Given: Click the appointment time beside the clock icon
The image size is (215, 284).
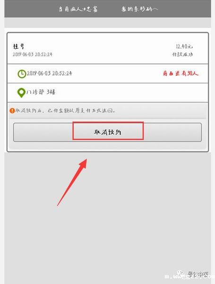Looking at the screenshot, I should point(49,73).
